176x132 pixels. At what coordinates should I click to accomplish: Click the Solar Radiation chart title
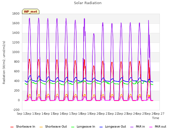(88, 3)
